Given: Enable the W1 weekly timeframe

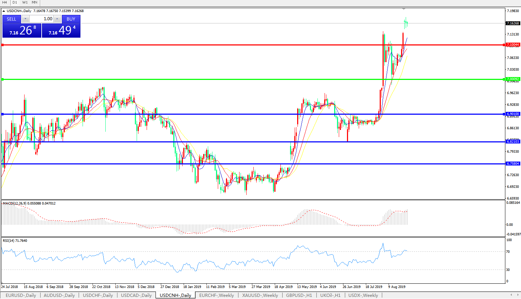Looking at the screenshot, I should pos(25,2).
